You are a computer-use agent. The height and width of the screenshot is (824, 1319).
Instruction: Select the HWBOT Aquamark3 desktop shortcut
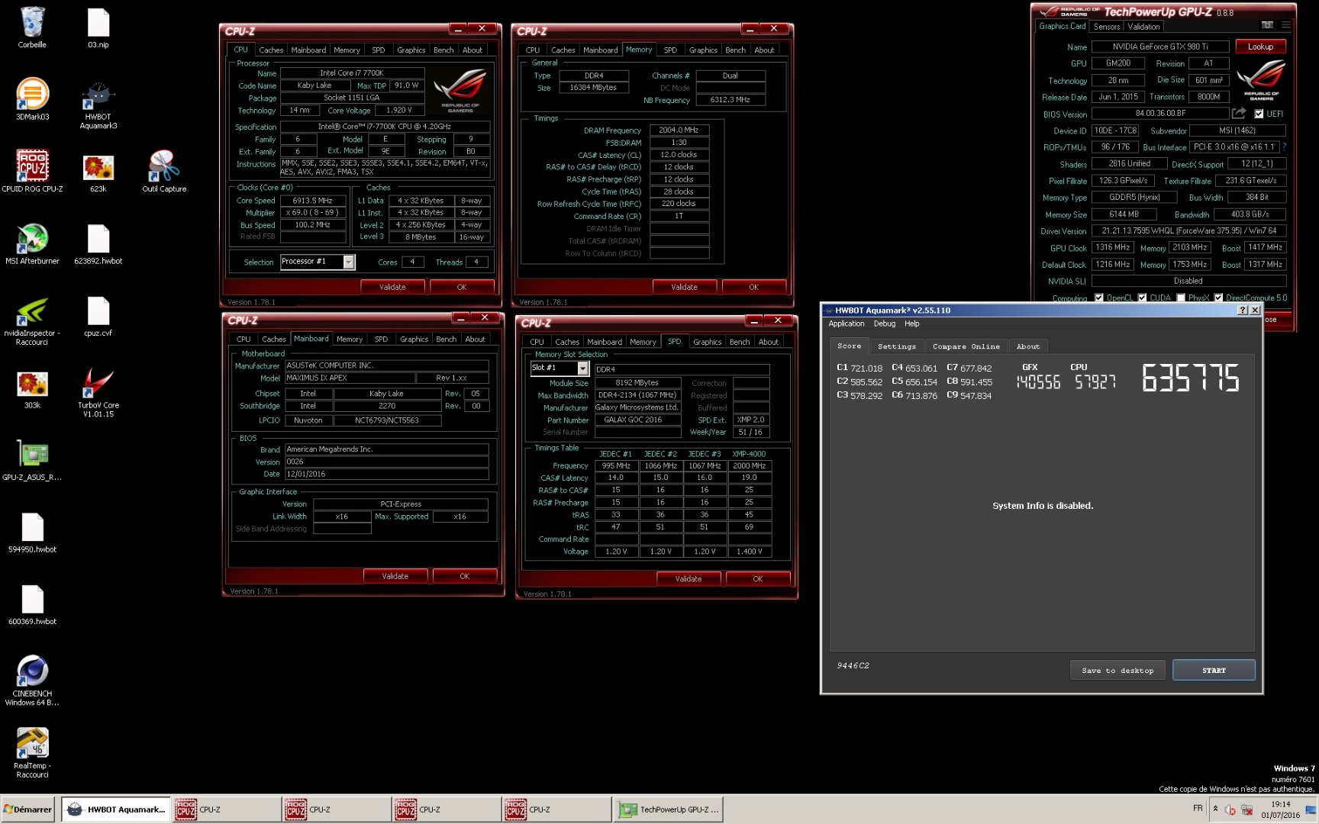(98, 105)
